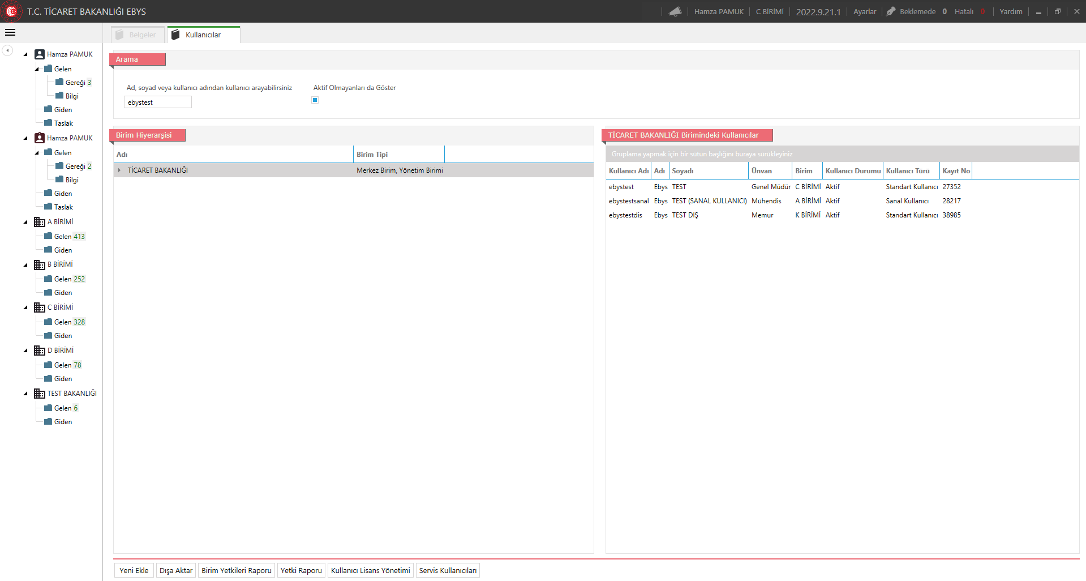Click the Sanal Kullanıcı cell
Screen dimensions: 1086x581
point(911,201)
